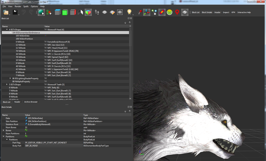Toggle the Perspective eye icon
266x161 pixels.
click(x=105, y=12)
